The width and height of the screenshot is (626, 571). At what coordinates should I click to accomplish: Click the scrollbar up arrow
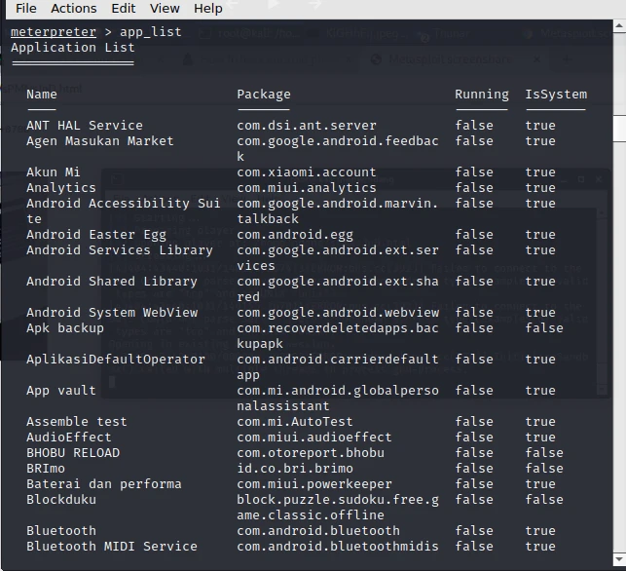(619, 26)
